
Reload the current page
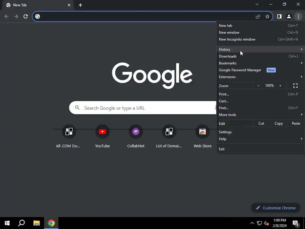coord(26,17)
